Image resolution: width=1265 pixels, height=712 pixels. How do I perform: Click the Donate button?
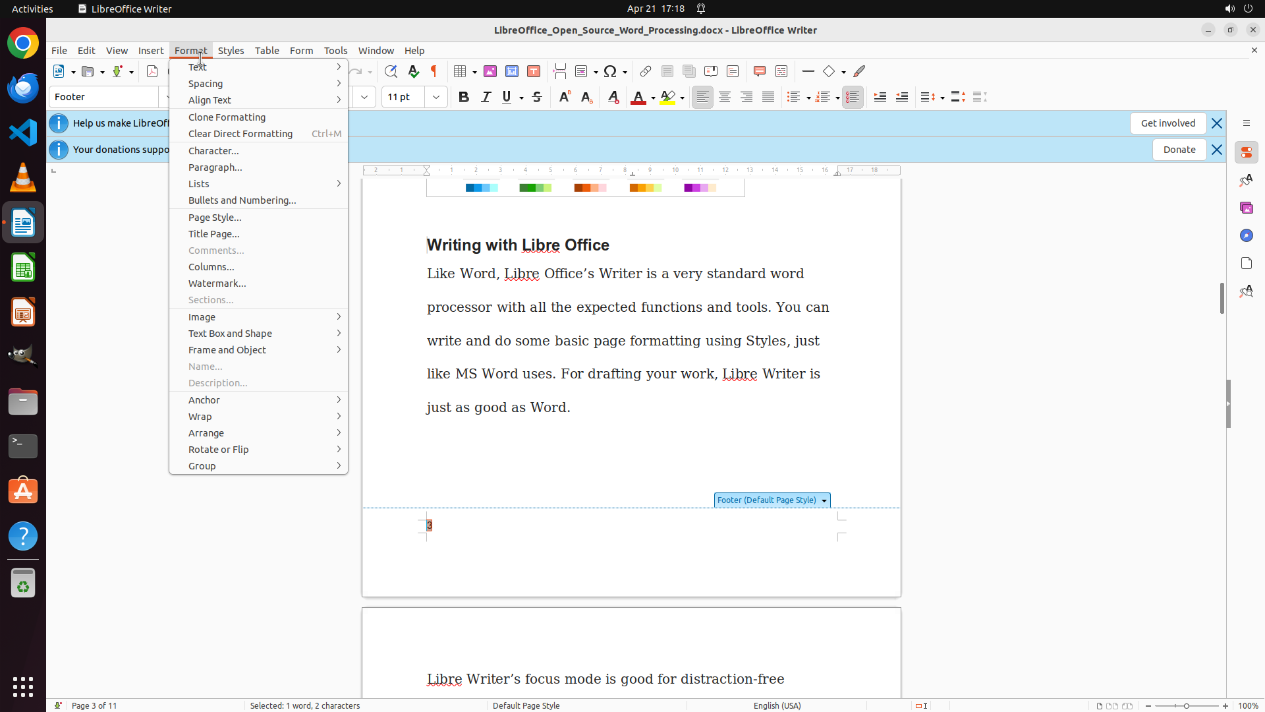[1179, 150]
